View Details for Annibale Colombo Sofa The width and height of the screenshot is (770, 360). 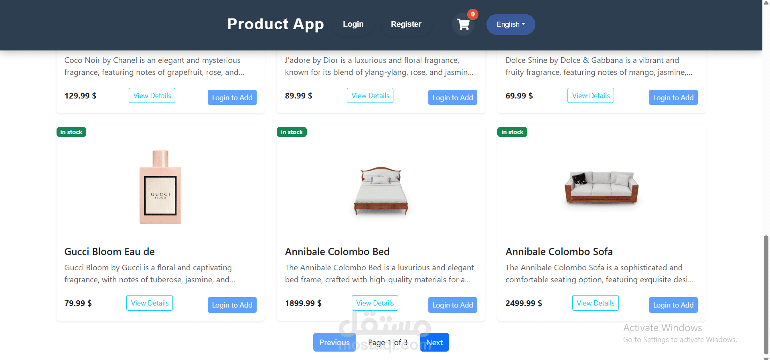pos(595,303)
